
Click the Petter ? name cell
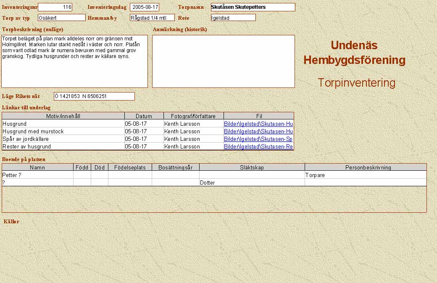(x=37, y=175)
